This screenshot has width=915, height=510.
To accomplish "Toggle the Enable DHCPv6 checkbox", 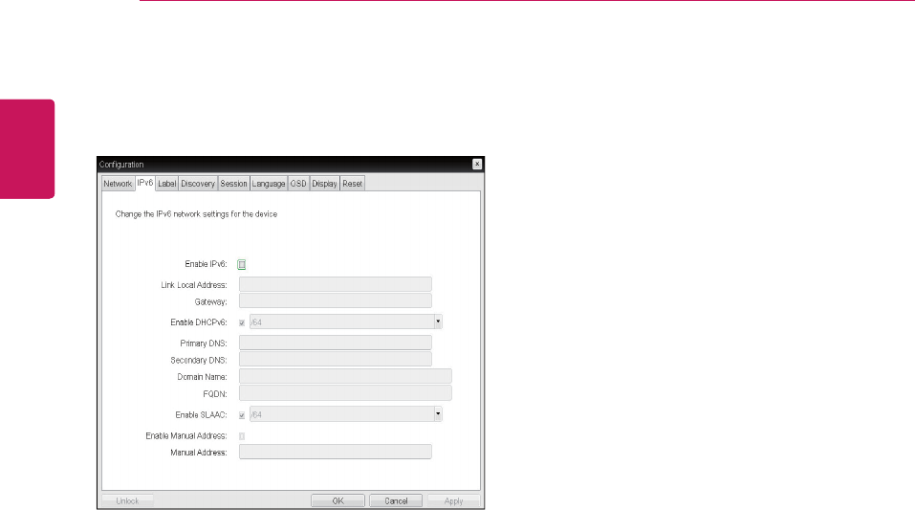I will point(242,322).
